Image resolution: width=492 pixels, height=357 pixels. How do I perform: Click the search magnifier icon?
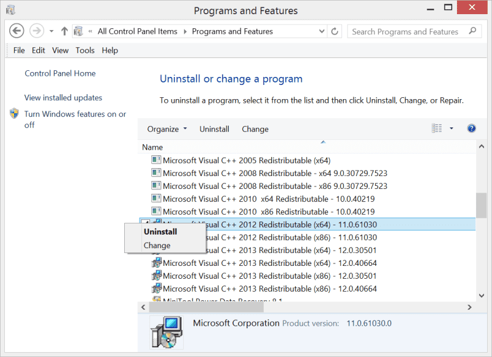(x=472, y=31)
